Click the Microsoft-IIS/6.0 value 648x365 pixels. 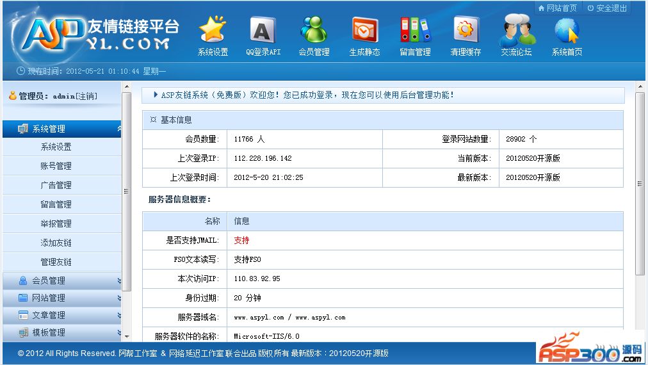click(266, 336)
